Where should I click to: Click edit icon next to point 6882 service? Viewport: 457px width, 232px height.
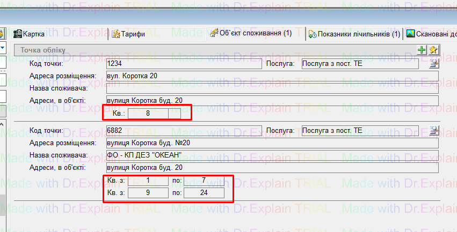pos(434,131)
